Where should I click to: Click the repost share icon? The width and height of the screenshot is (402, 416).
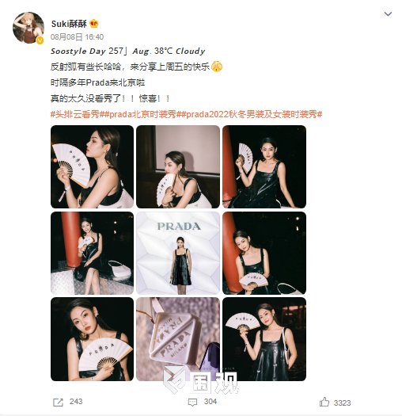pos(58,403)
